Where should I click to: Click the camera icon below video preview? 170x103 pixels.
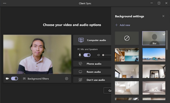coord(7,79)
